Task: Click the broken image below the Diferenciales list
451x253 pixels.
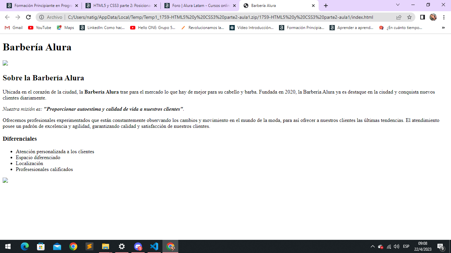Action: [5, 180]
